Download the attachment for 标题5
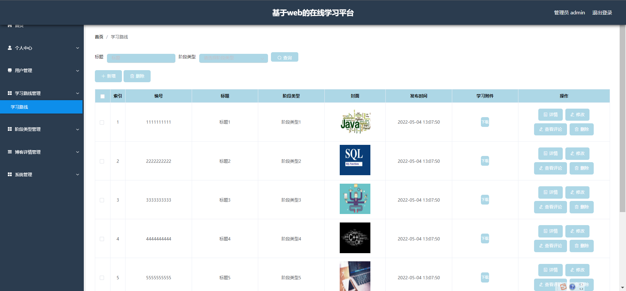 tap(485, 277)
